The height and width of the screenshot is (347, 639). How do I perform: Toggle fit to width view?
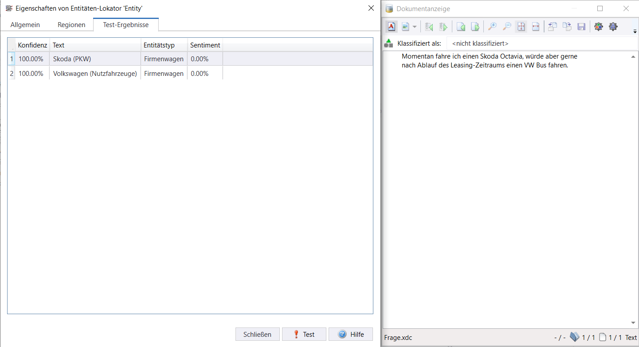pos(535,27)
